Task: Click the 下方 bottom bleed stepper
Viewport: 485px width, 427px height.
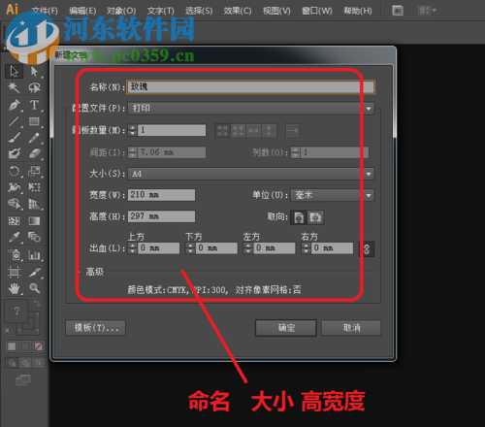Action: pyautogui.click(x=190, y=248)
